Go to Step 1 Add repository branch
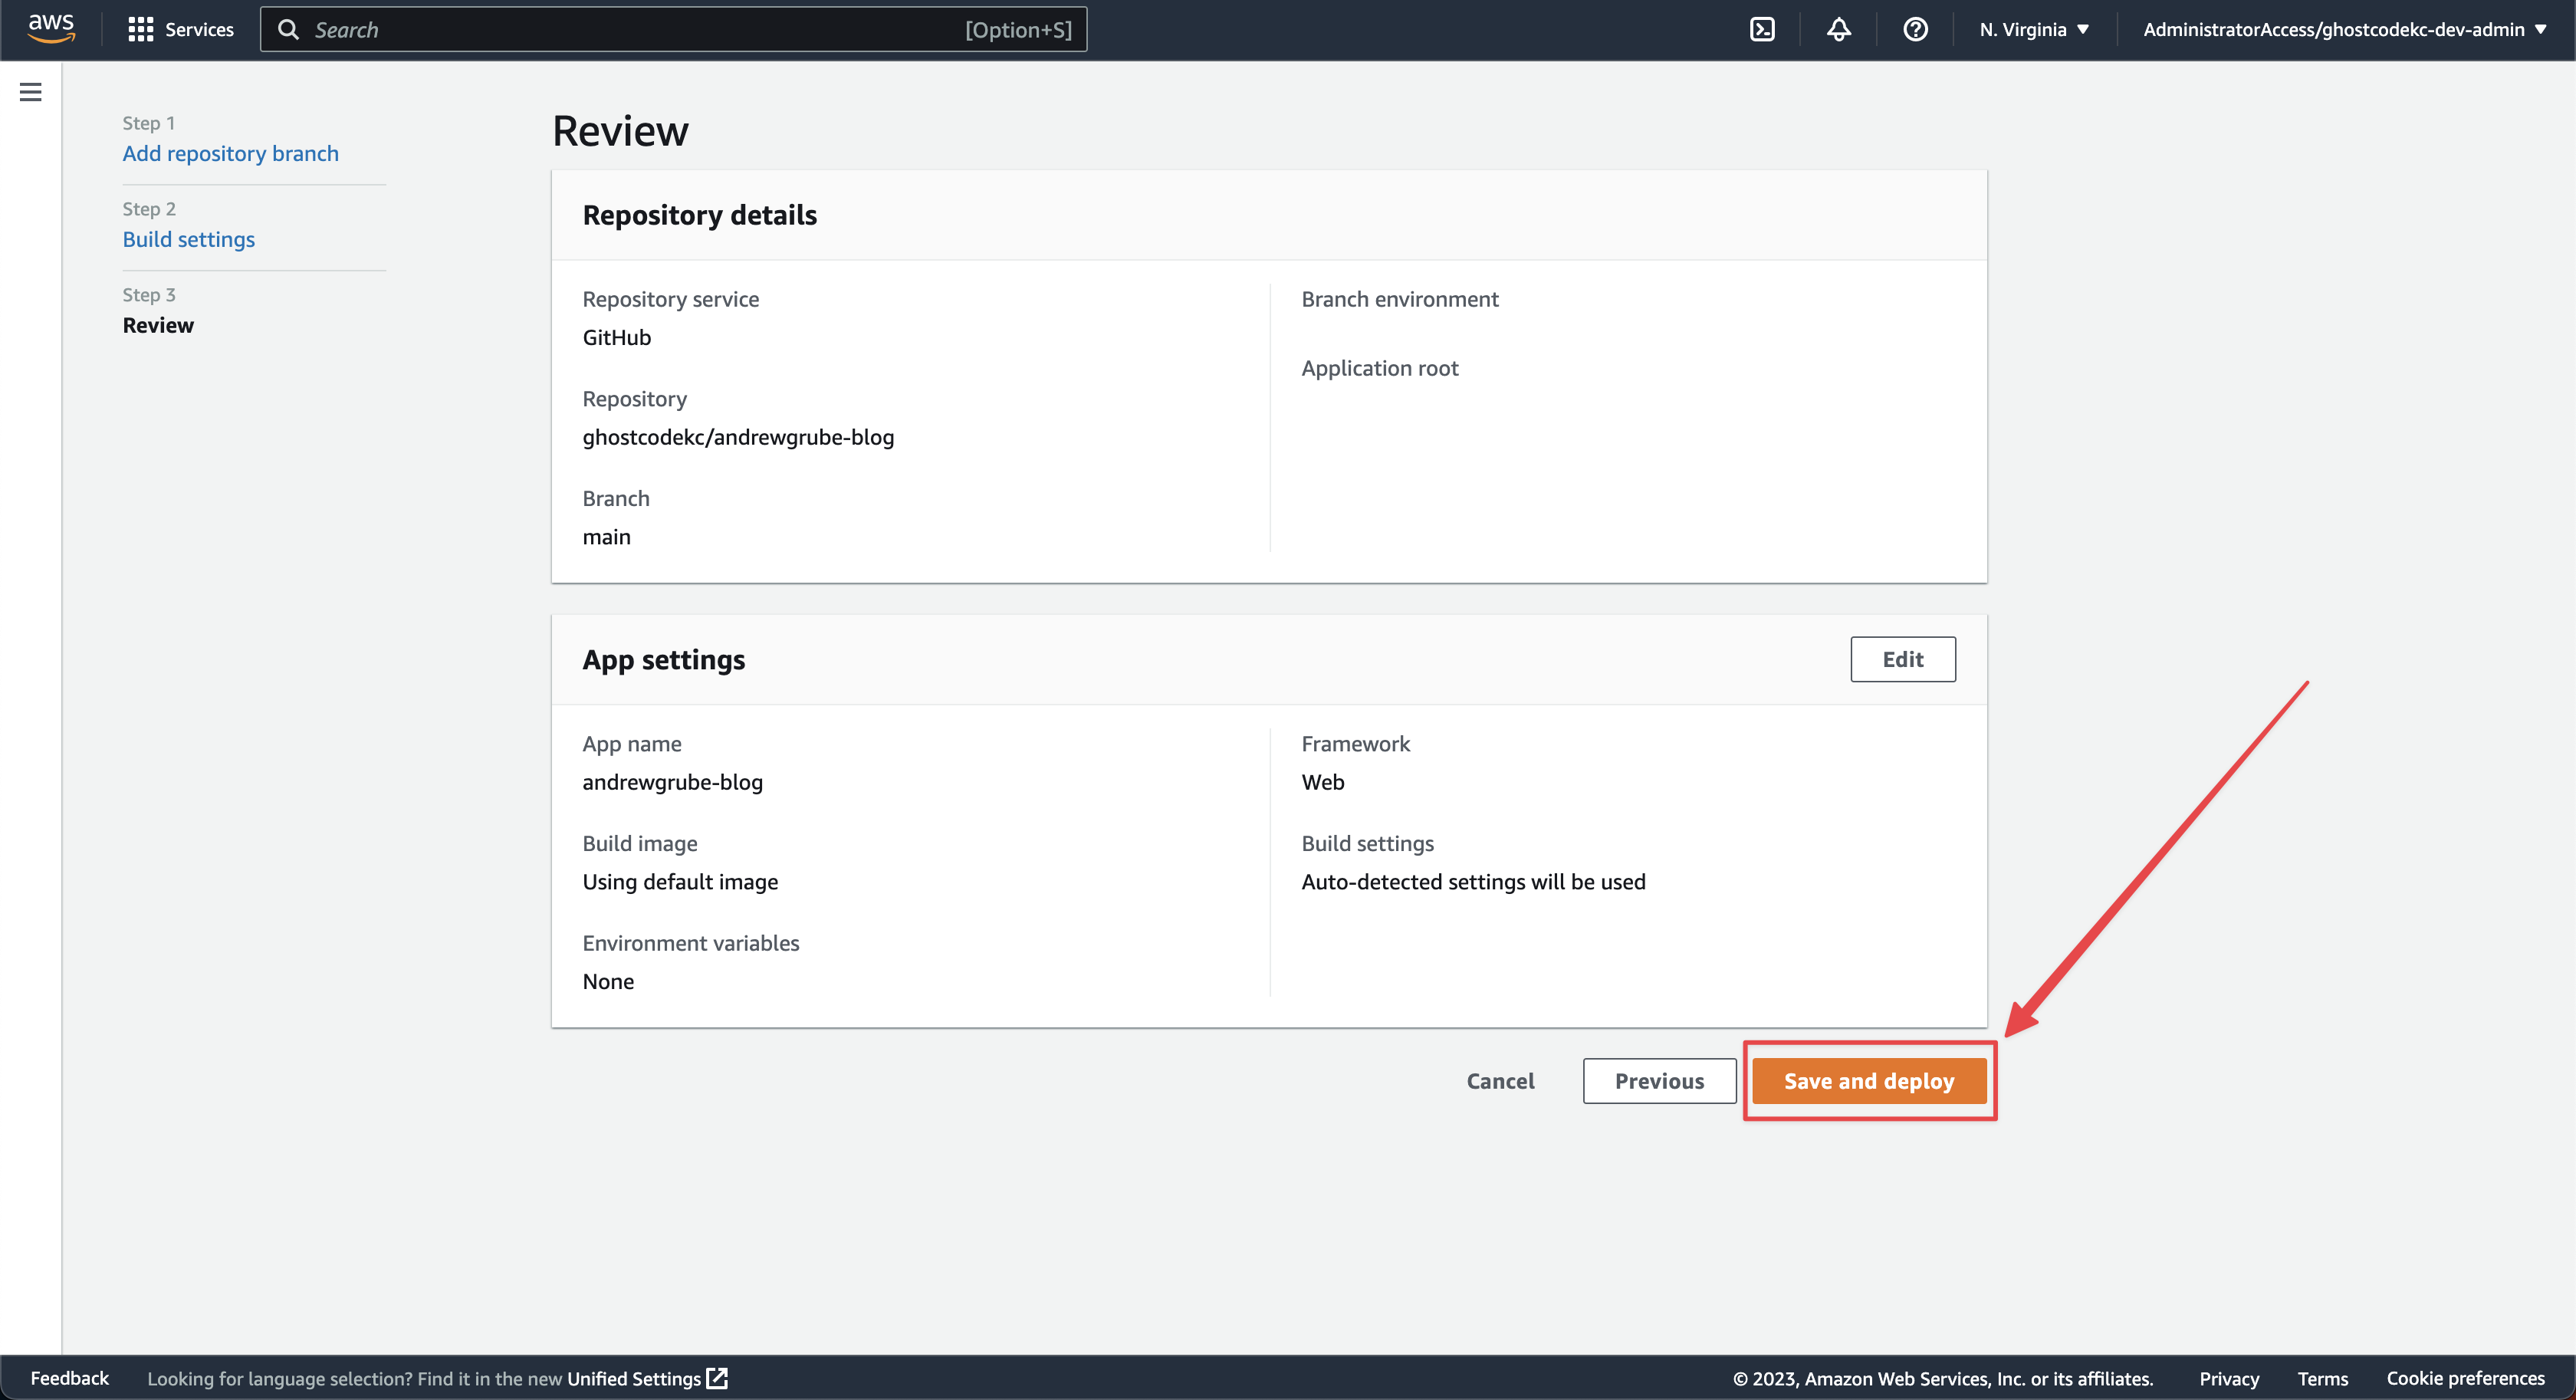This screenshot has height=1400, width=2576. coord(230,153)
